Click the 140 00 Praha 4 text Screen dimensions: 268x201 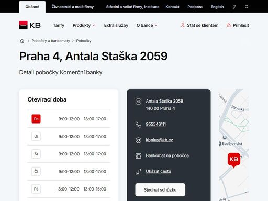pos(160,108)
